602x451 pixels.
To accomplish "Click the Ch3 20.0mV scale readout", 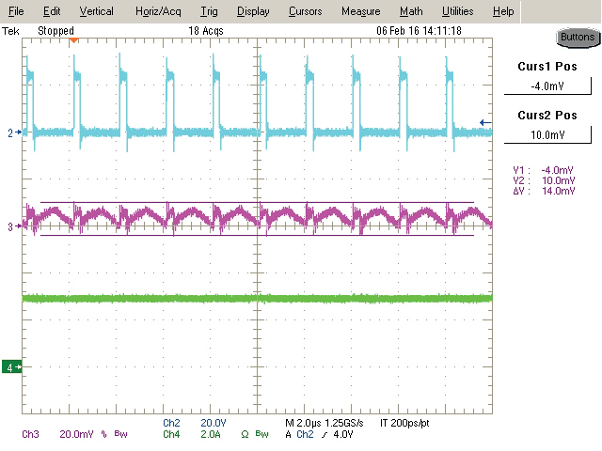I will 58,434.
